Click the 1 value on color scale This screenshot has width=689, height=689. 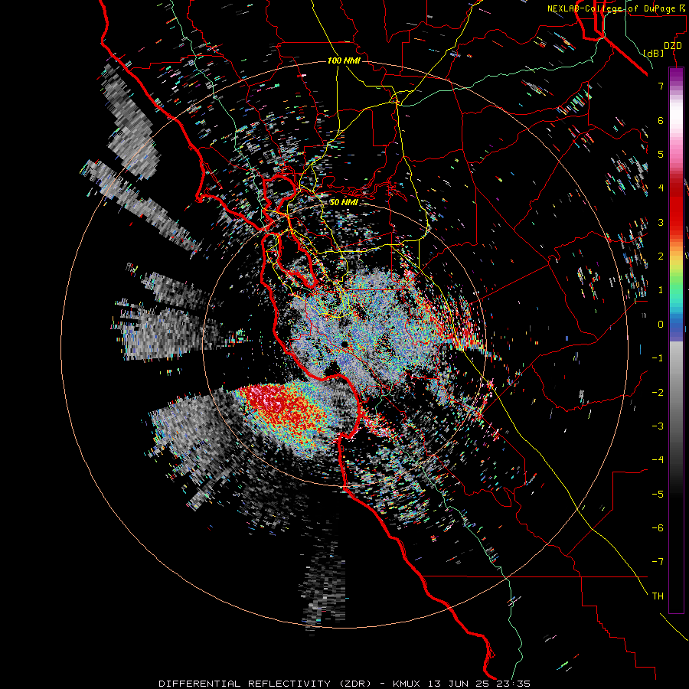point(661,290)
